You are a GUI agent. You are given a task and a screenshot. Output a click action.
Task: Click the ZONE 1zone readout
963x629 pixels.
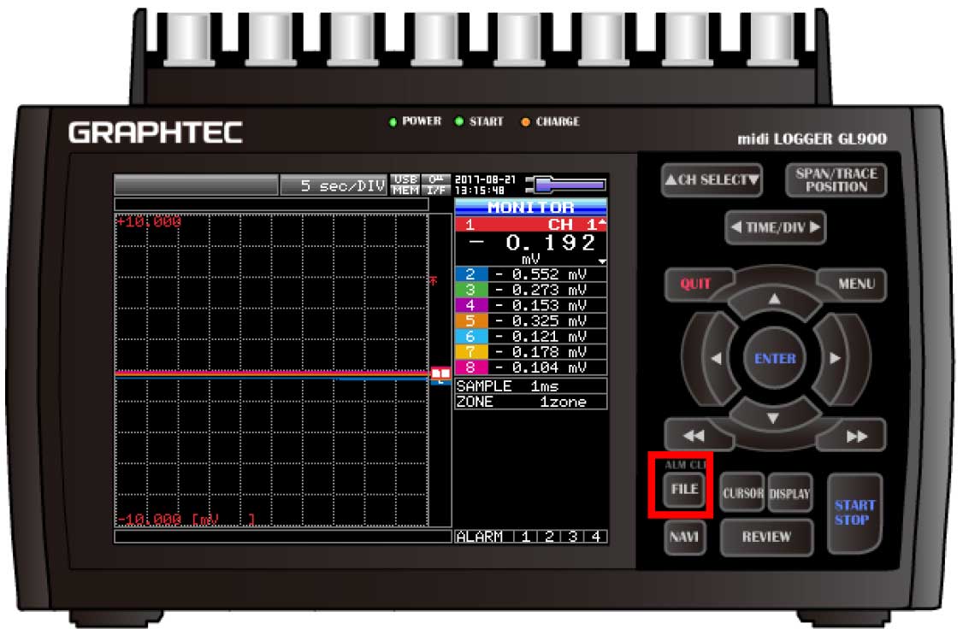(x=530, y=402)
